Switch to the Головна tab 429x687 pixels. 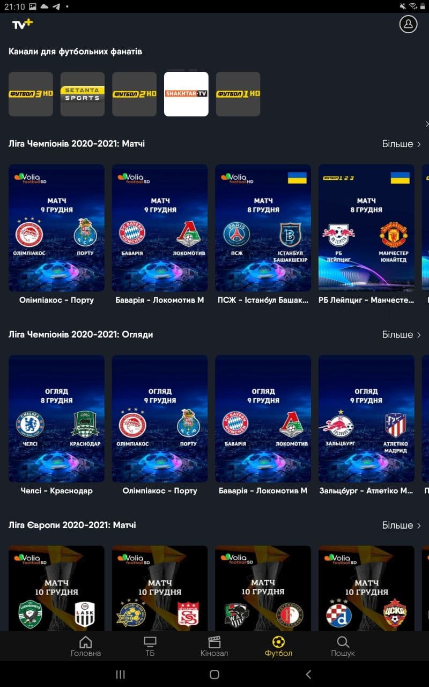click(86, 646)
